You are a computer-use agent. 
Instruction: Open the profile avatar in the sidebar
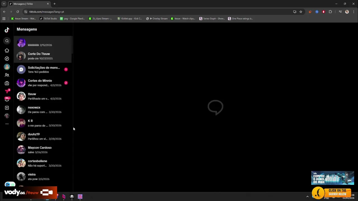click(x=7, y=116)
